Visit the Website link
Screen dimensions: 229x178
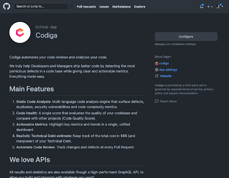(x=165, y=76)
